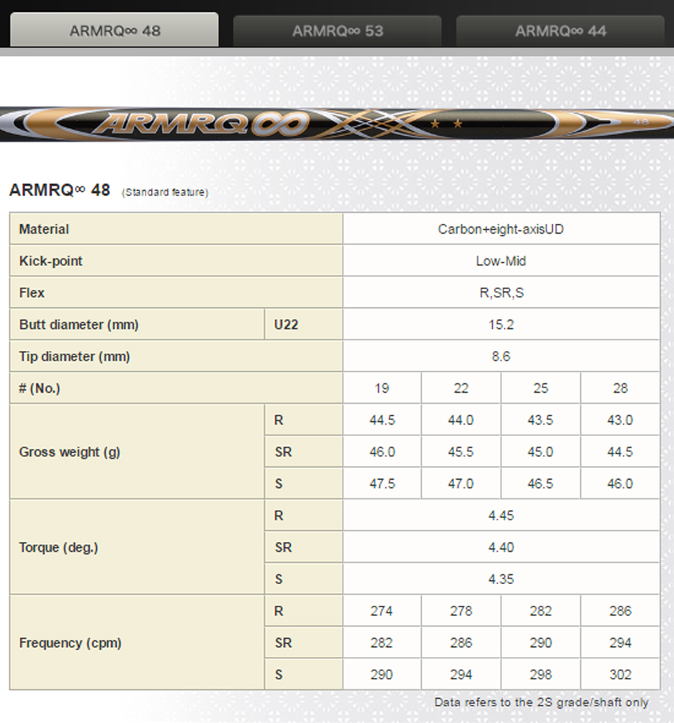The width and height of the screenshot is (674, 723).
Task: Click the '8.6' tip diameter value
Action: click(501, 356)
